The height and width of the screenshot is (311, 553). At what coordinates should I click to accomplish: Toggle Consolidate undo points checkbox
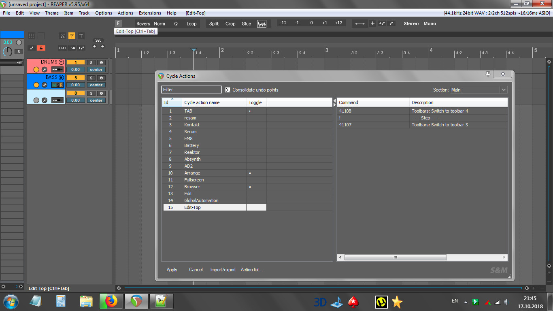(x=228, y=90)
